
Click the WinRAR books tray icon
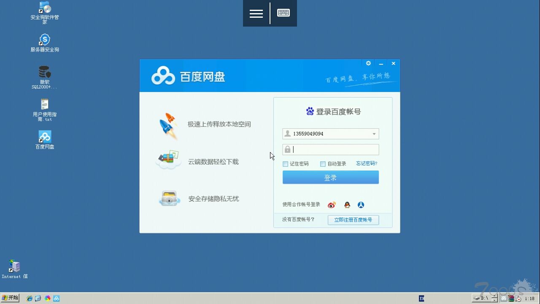tap(511, 298)
